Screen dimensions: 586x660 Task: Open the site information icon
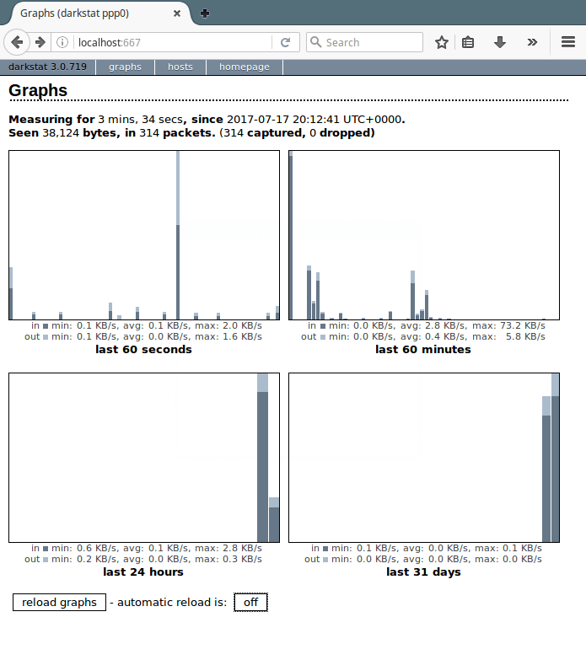62,42
